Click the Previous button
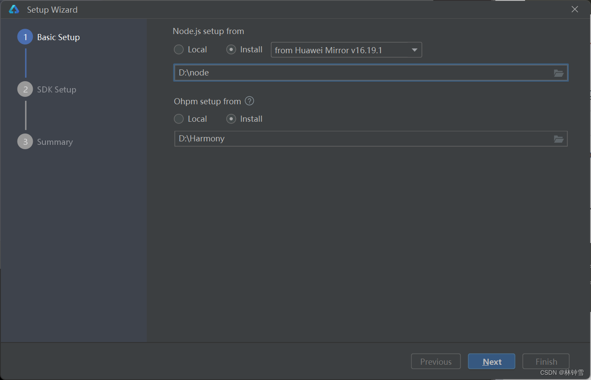This screenshot has width=591, height=380. 436,362
